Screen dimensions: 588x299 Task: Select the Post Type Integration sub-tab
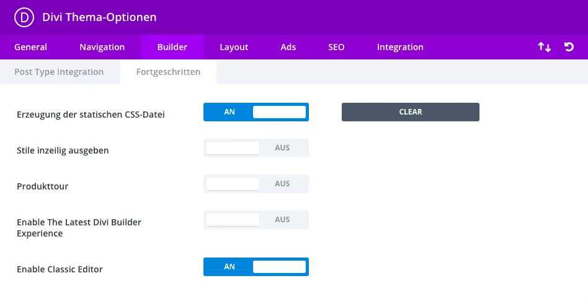coord(59,72)
